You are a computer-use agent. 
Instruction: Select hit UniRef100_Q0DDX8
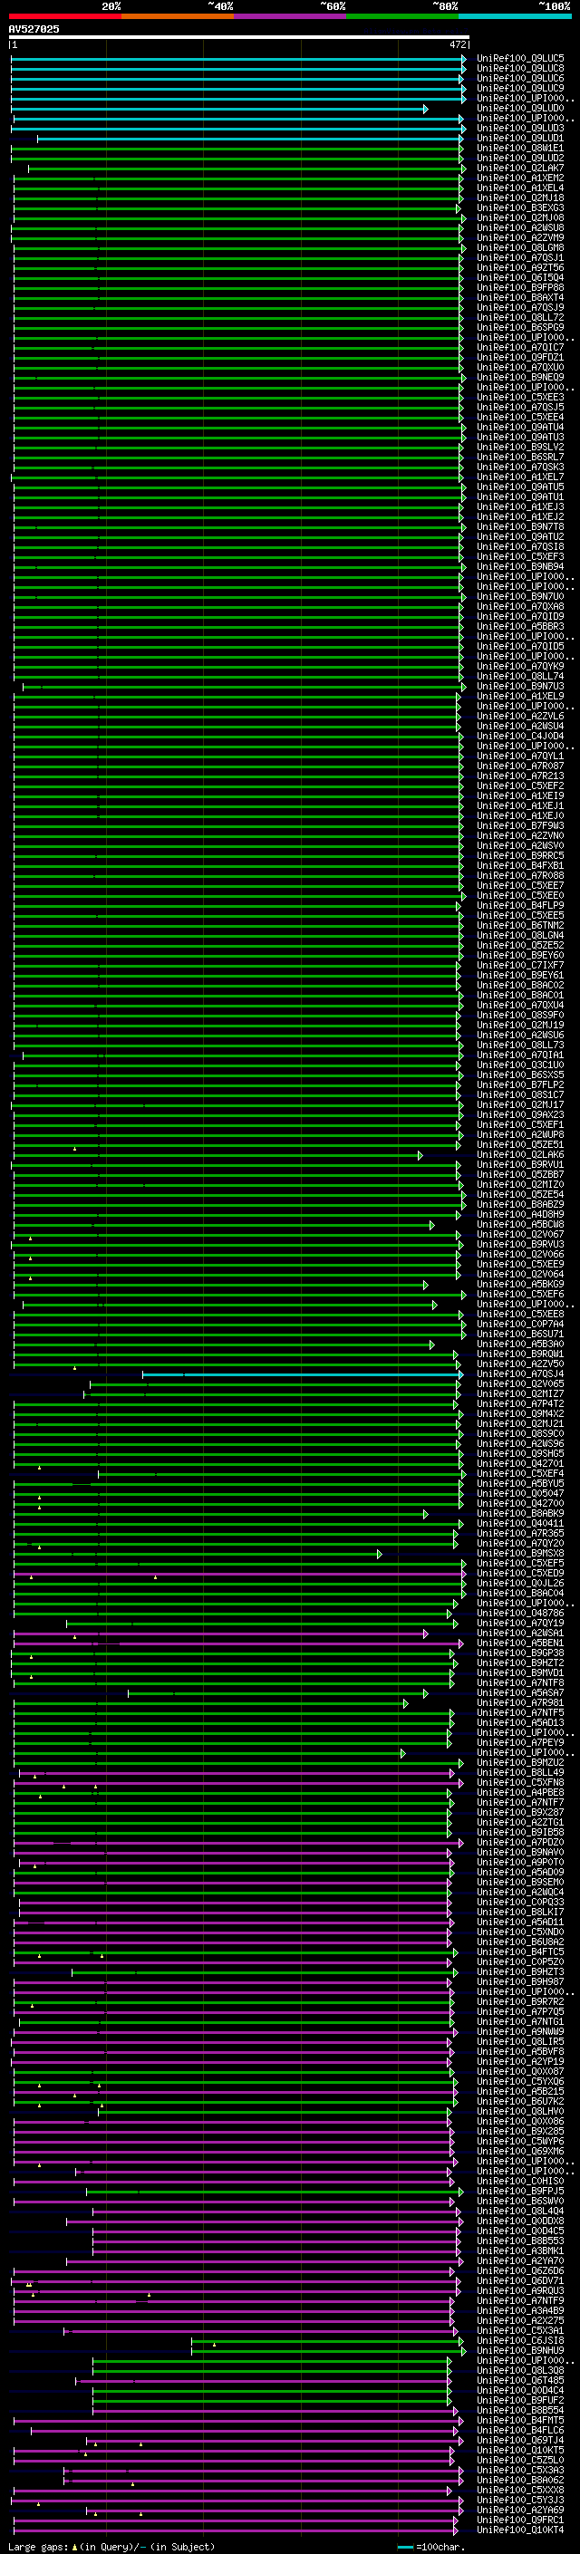click(x=520, y=2221)
